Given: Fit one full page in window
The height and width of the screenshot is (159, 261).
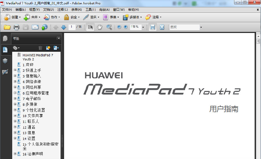Looking at the screenshot, I should 162,27.
